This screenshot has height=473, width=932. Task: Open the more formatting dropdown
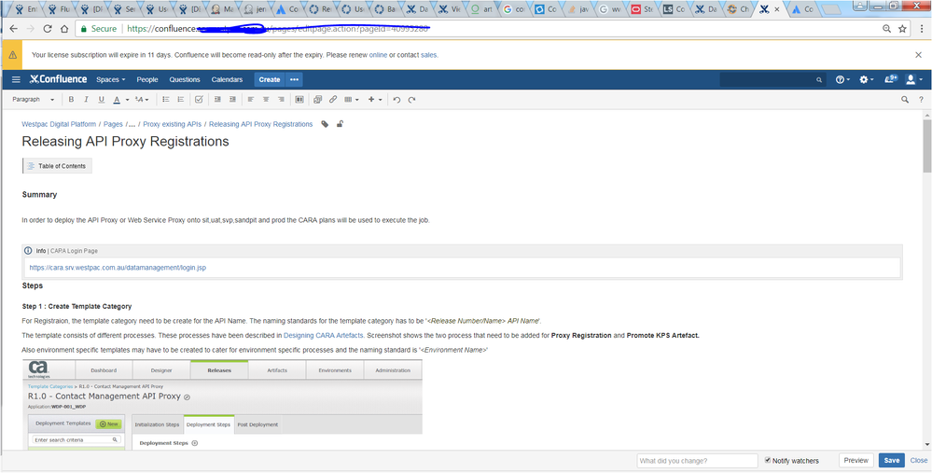(x=142, y=100)
